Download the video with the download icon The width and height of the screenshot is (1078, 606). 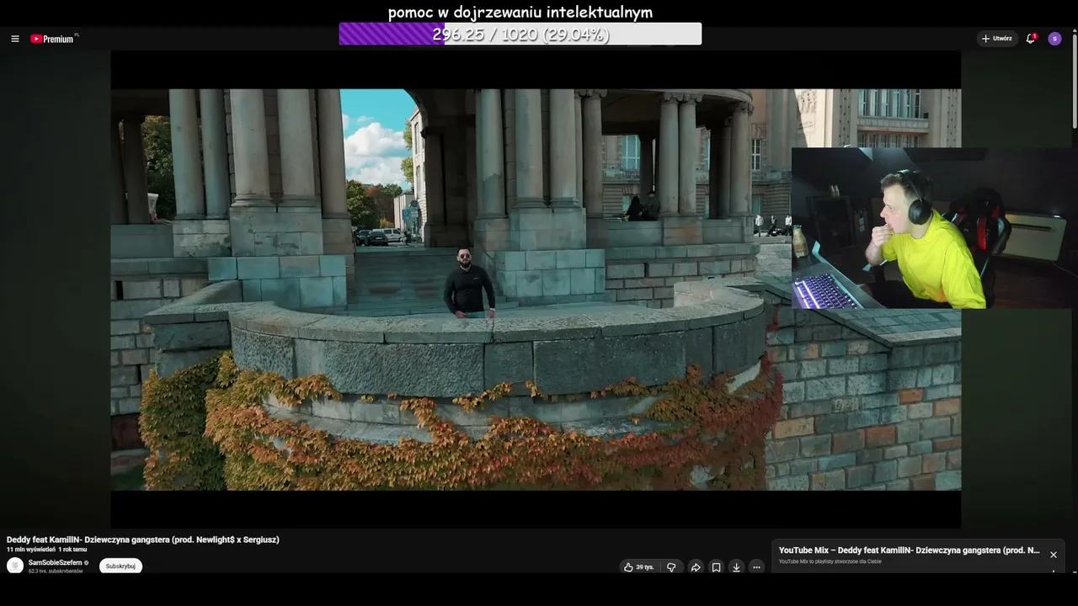tap(736, 567)
